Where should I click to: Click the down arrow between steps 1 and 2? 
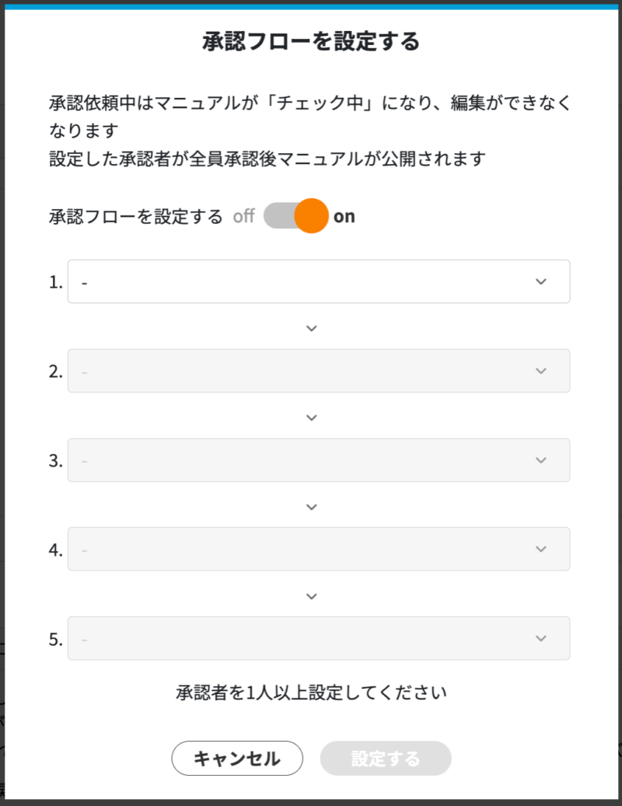[311, 328]
